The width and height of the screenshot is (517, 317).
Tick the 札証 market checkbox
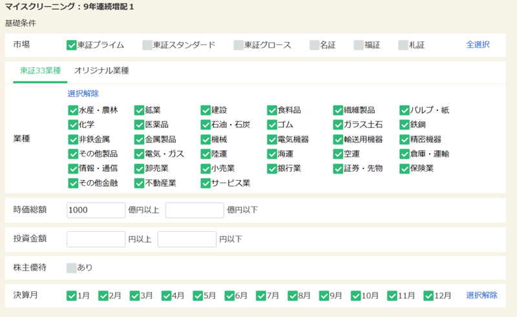403,45
